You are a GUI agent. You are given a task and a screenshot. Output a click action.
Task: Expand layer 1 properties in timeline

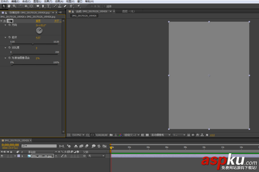point(15,156)
